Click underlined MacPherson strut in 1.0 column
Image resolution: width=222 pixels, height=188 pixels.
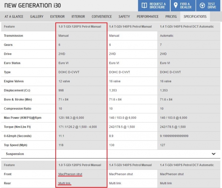(x=70, y=174)
